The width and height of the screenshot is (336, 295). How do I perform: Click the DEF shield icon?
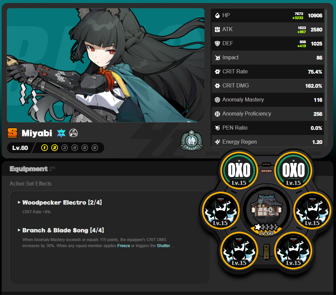(217, 44)
